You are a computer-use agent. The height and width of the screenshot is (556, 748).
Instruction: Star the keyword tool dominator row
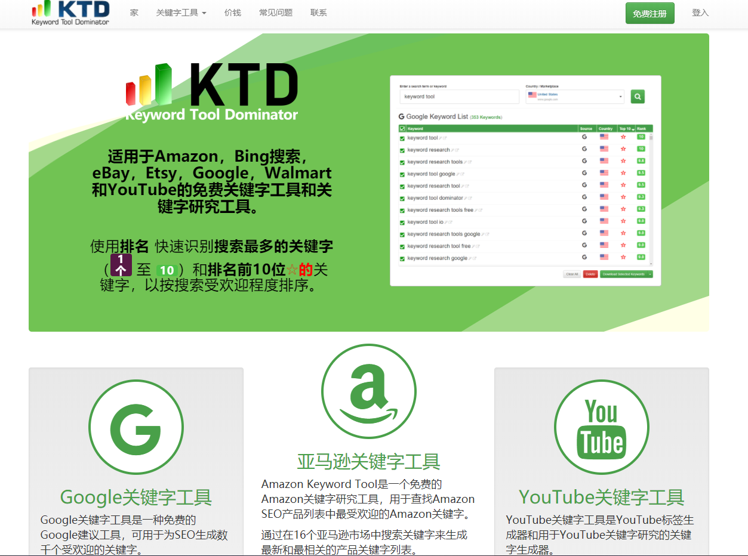pos(623,198)
